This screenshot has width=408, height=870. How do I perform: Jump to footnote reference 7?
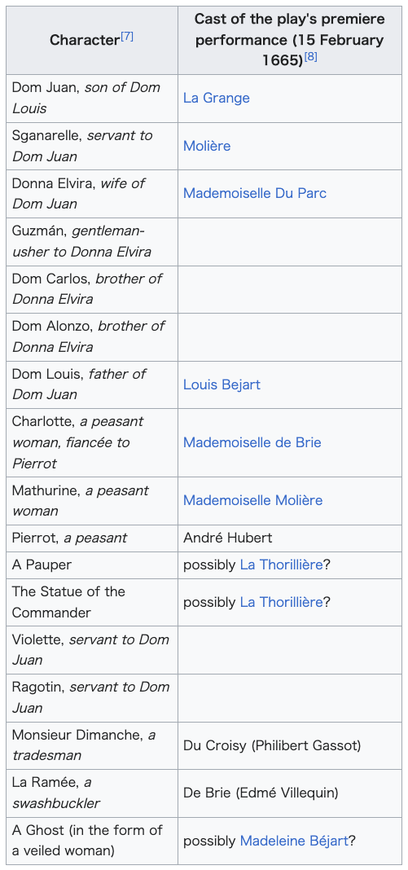click(x=127, y=37)
